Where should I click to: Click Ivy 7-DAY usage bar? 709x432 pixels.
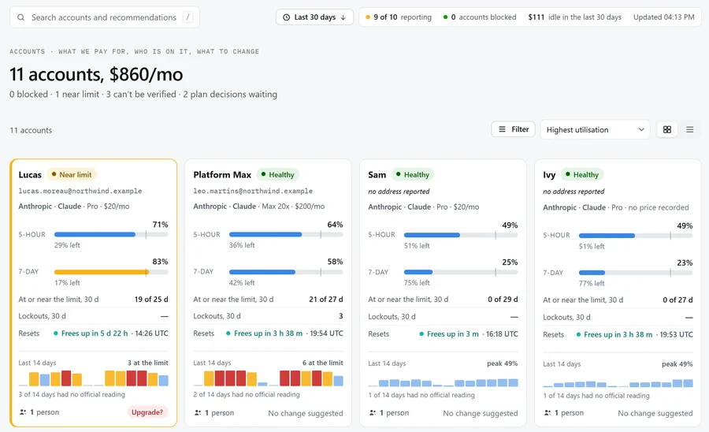pos(636,273)
